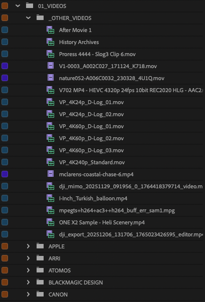
Task: Click the ARRI bin folder icon
Action: pos(40,258)
